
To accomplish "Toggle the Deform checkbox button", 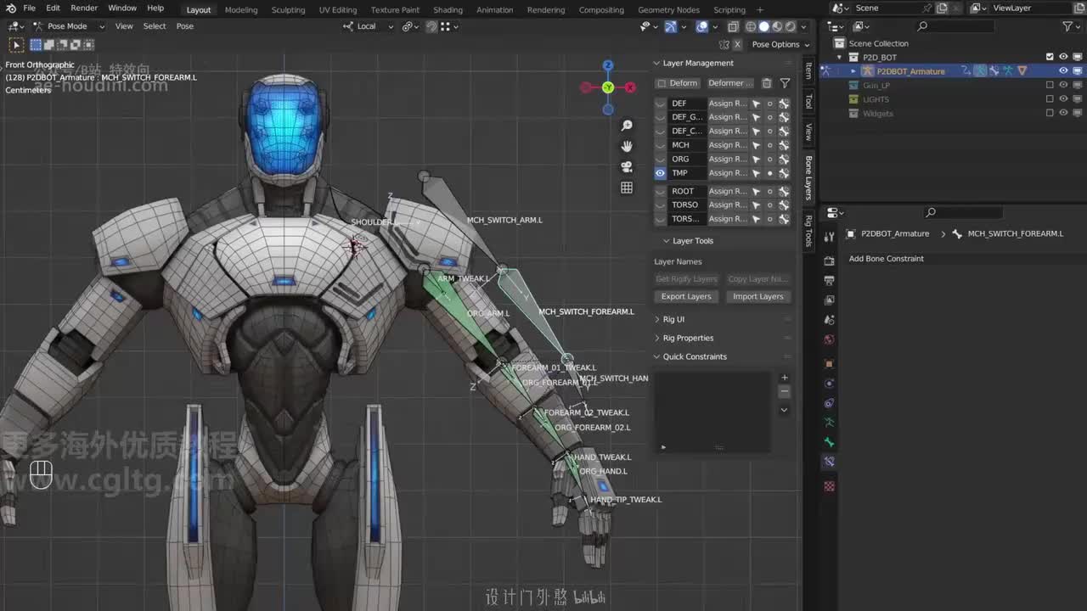I will pos(678,83).
